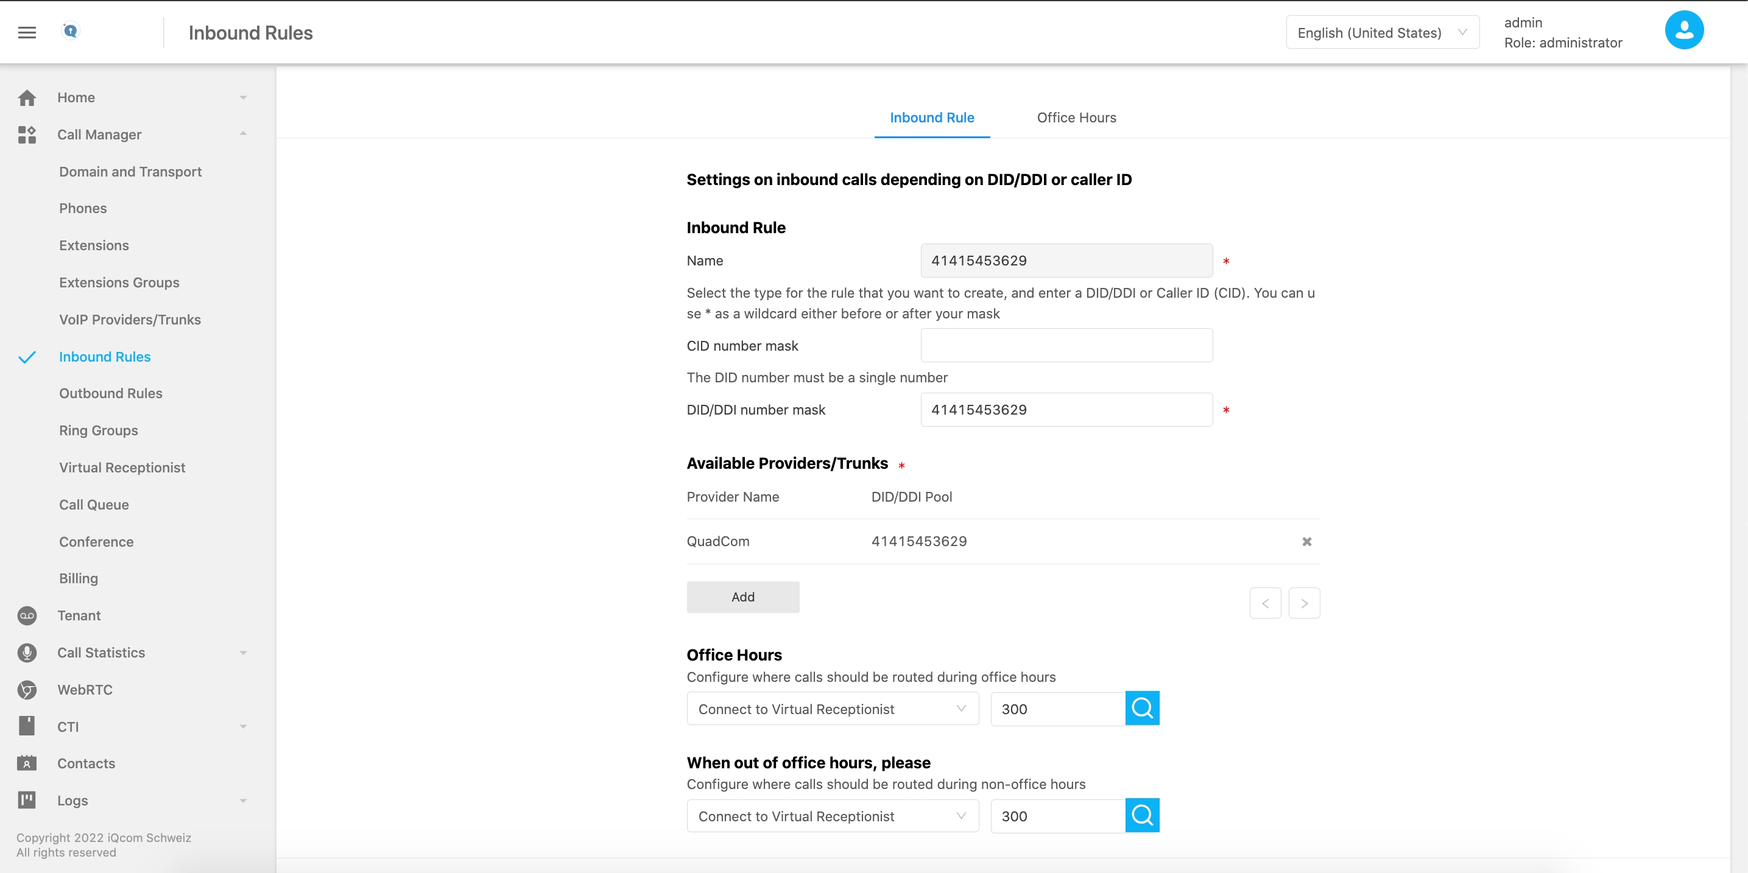Open Contacts section
Screen dimensions: 1748x873
point(86,763)
